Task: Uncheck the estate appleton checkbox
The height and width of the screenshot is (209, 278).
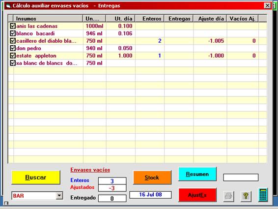Action: click(12, 56)
